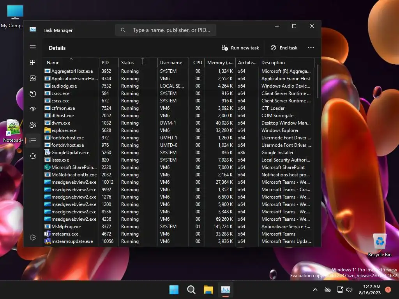
Task: Click the UMFD-0 user name cell
Action: tap(169, 145)
